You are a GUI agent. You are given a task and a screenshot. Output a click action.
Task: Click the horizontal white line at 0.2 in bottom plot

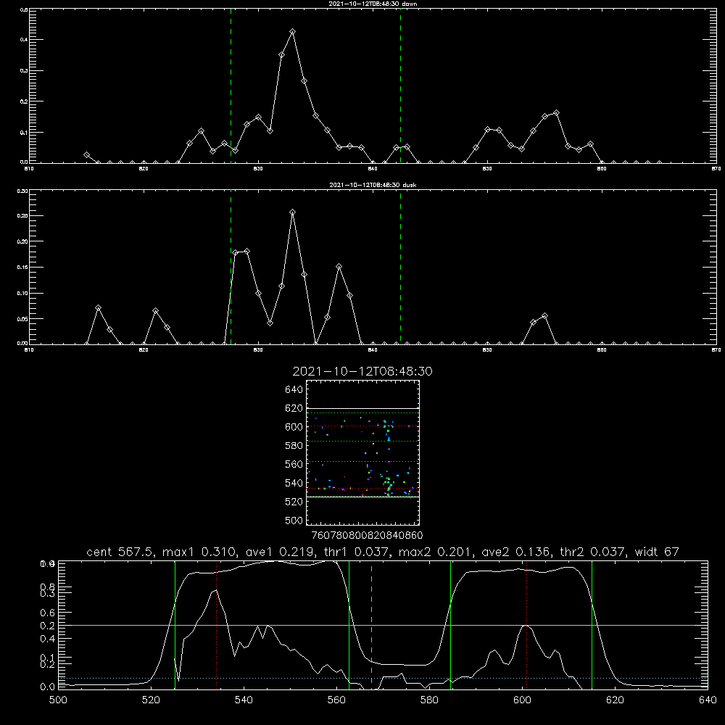coord(383,625)
